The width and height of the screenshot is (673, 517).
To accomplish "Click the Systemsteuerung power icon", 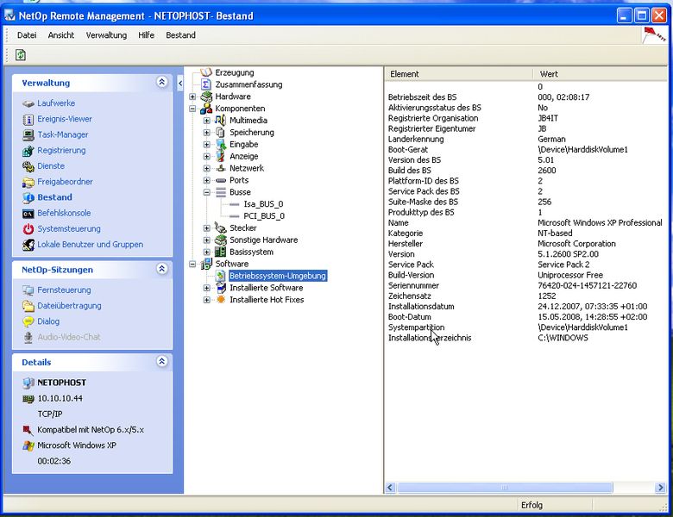I will click(x=28, y=229).
